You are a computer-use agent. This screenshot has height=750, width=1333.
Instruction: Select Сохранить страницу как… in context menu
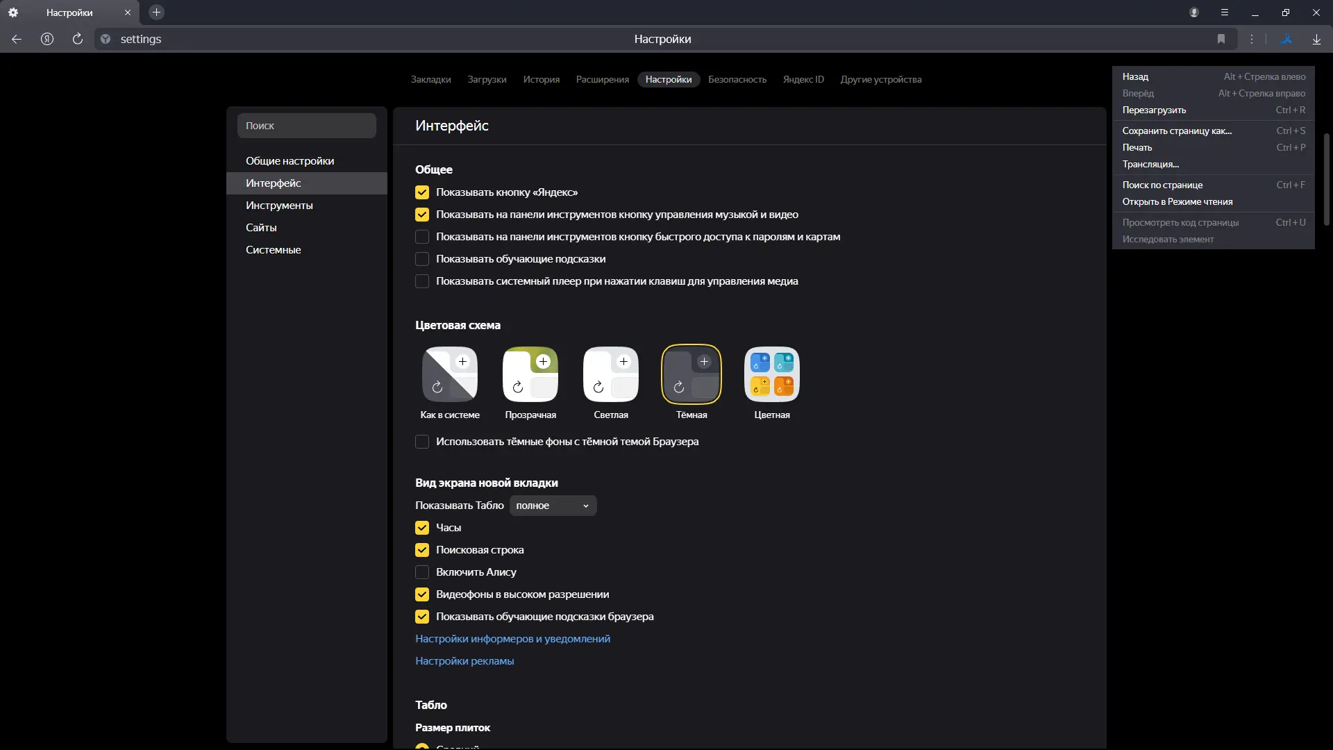[1177, 131]
